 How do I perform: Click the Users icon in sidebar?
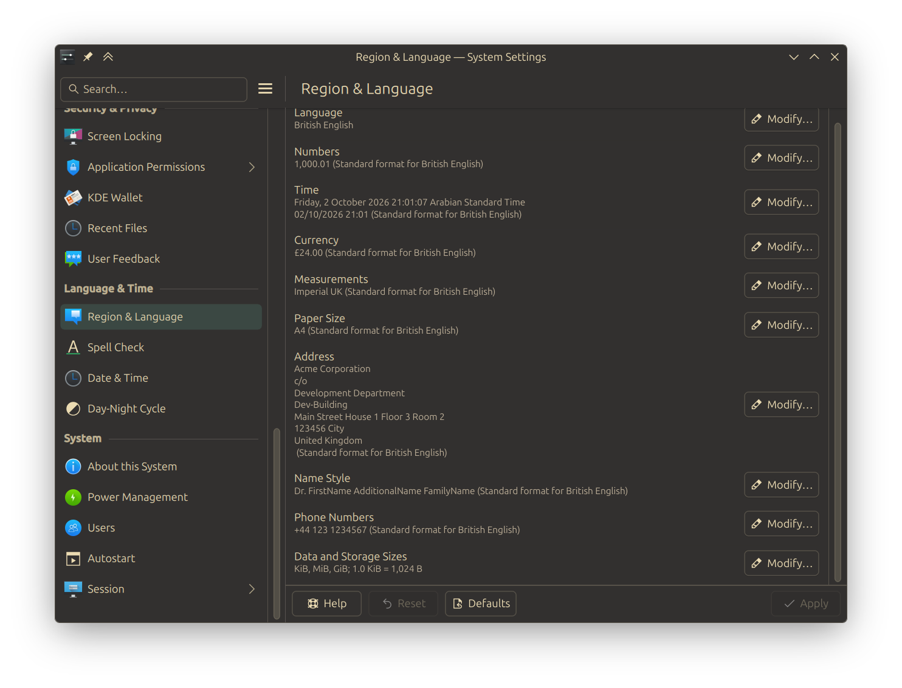click(x=73, y=528)
